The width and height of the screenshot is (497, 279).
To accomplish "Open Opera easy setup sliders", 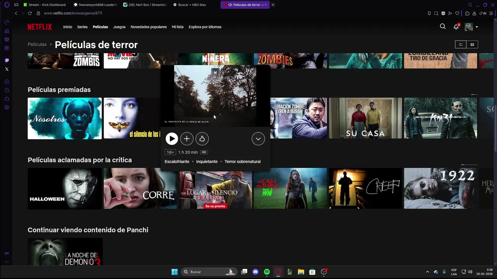I will pos(491,13).
